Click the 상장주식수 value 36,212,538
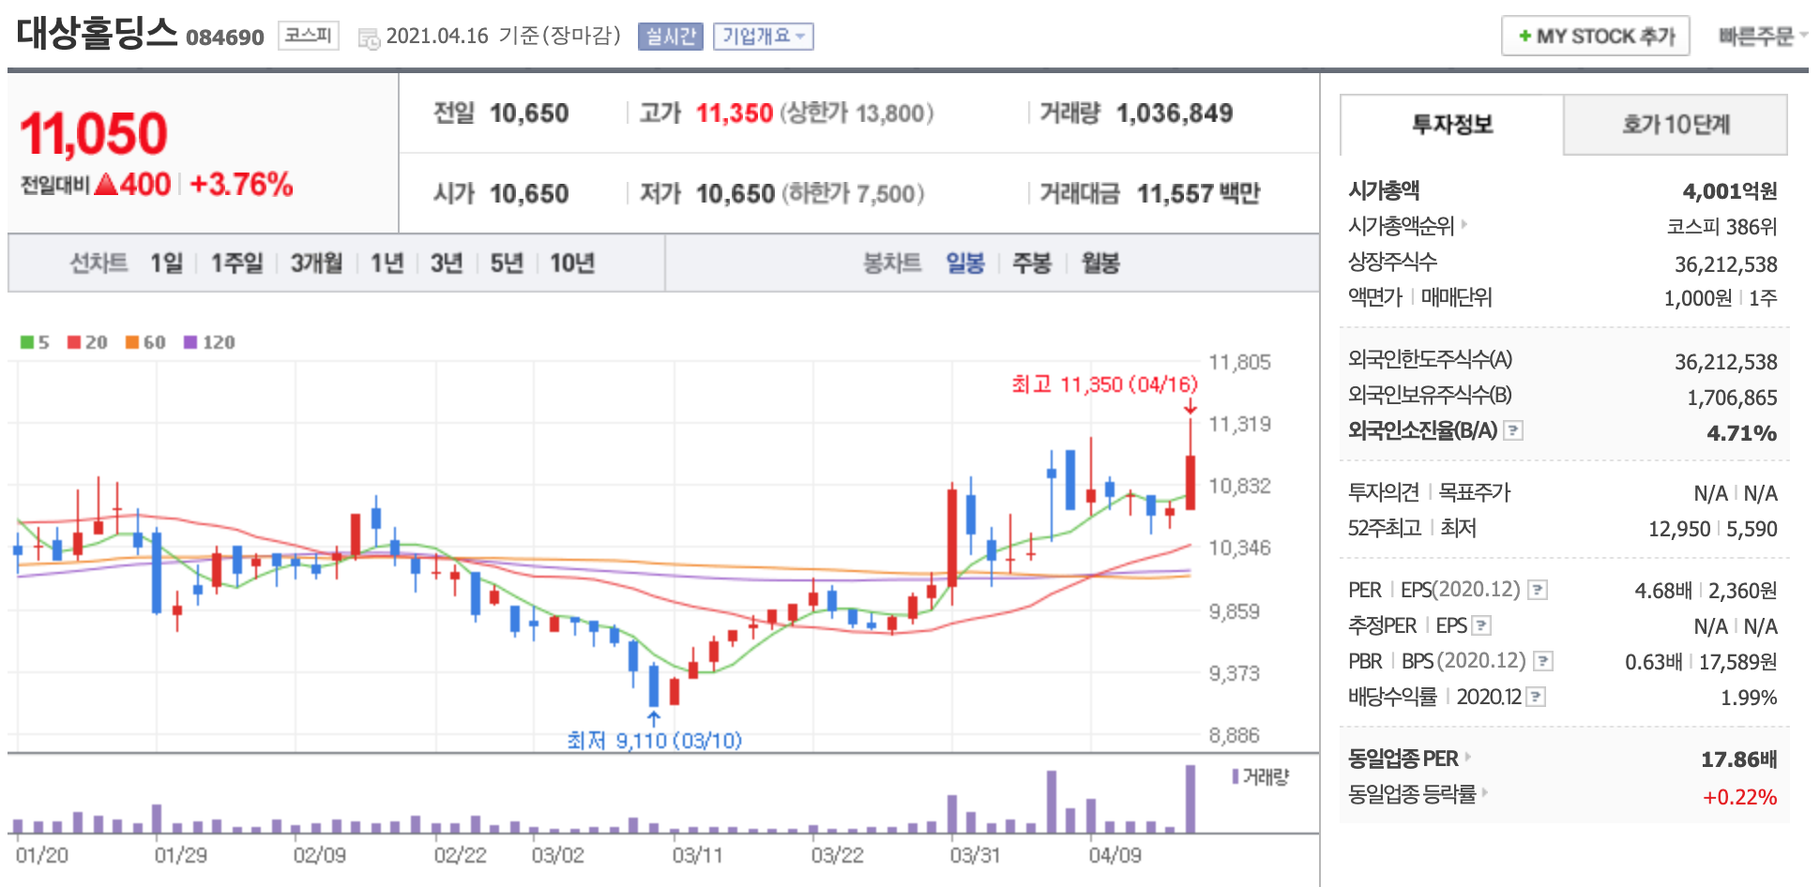Screen dimensions: 1820x887 click(x=1726, y=264)
